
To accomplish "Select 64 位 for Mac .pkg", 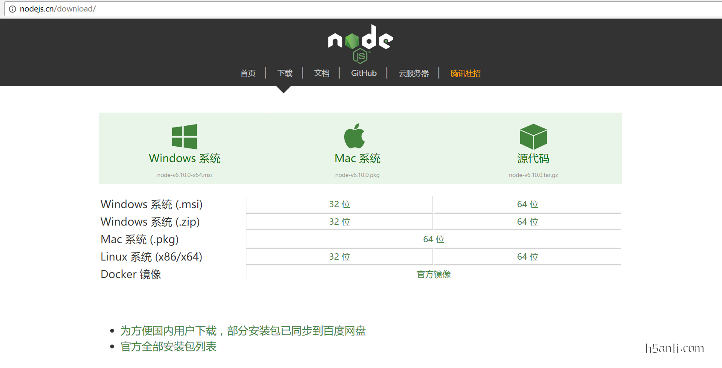I will (x=433, y=239).
